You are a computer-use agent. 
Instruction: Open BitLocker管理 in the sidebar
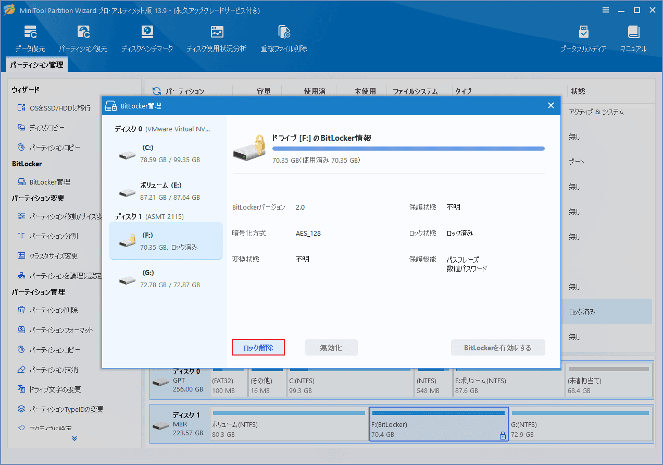[44, 182]
